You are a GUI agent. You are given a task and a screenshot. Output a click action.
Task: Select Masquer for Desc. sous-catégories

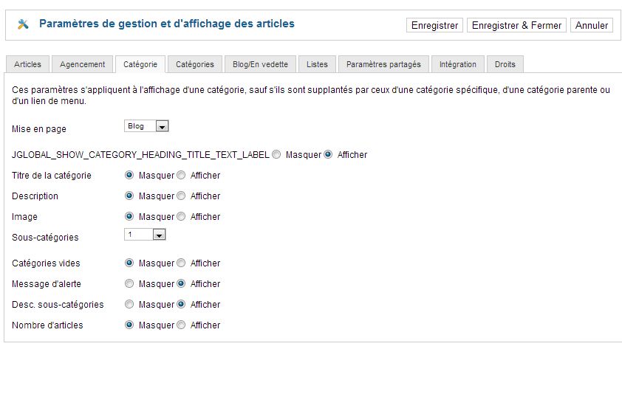[129, 305]
